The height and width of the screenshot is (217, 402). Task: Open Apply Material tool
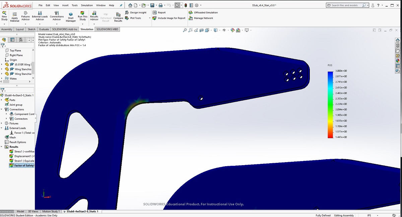coord(15,17)
